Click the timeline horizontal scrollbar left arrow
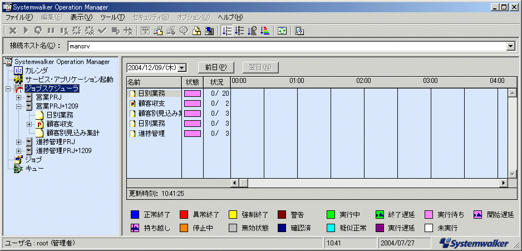Image resolution: width=522 pixels, height=251 pixels. [x=235, y=183]
